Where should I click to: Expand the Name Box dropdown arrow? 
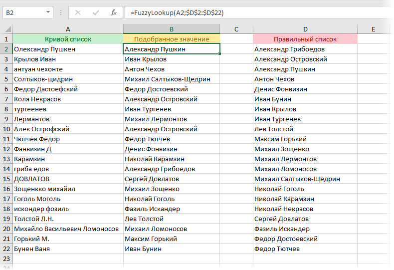pyautogui.click(x=48, y=12)
